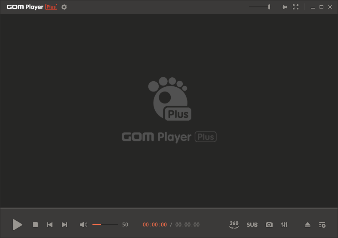Start playback with the Play button
Screen dimensions: 338x238
(17, 225)
